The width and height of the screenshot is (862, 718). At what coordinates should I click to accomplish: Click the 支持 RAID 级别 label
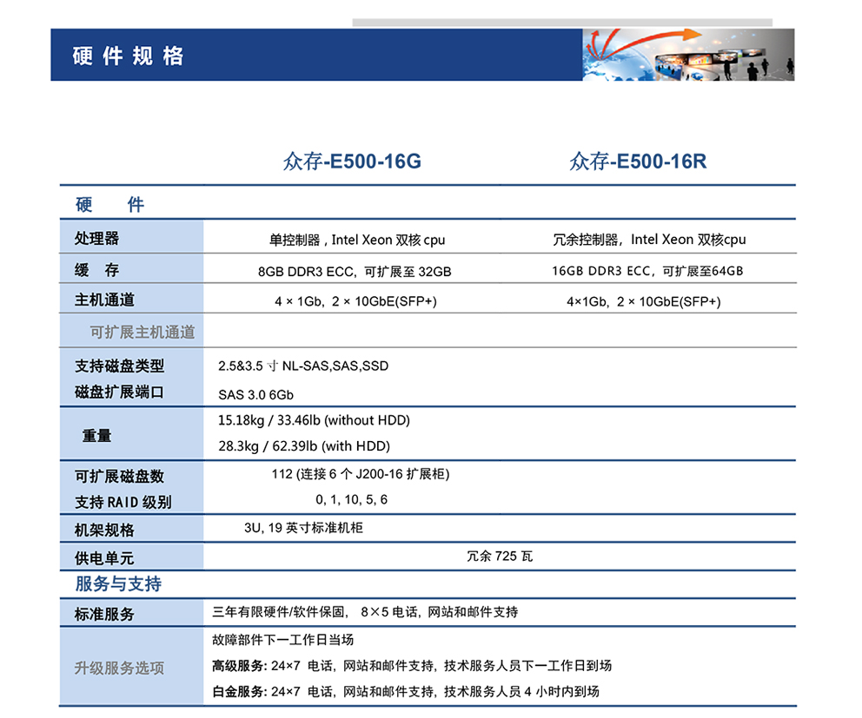point(123,502)
